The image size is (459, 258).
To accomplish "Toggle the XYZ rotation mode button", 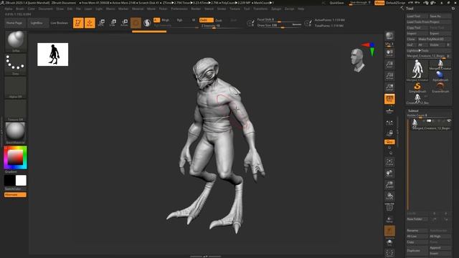I will (389, 142).
